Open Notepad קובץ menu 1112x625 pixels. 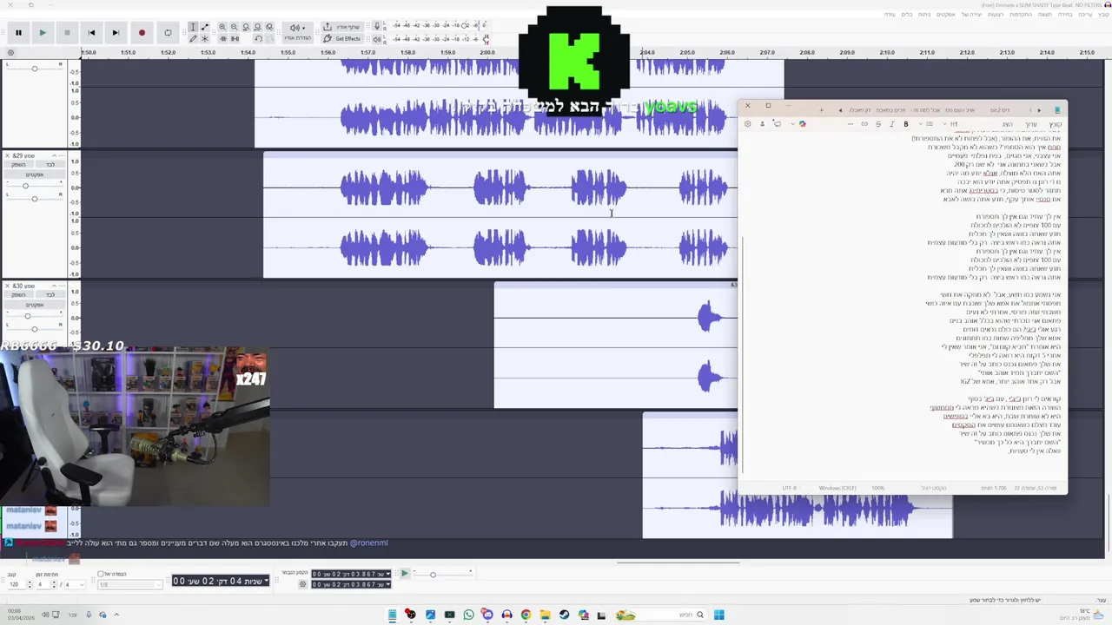point(1055,124)
